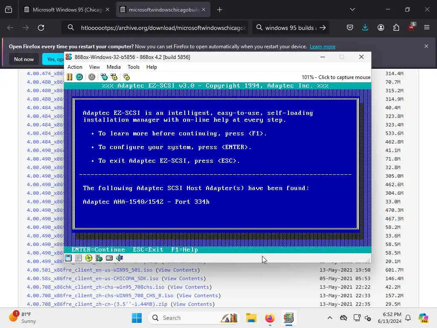
Task: Click the taskbar Search box
Action: [194, 318]
